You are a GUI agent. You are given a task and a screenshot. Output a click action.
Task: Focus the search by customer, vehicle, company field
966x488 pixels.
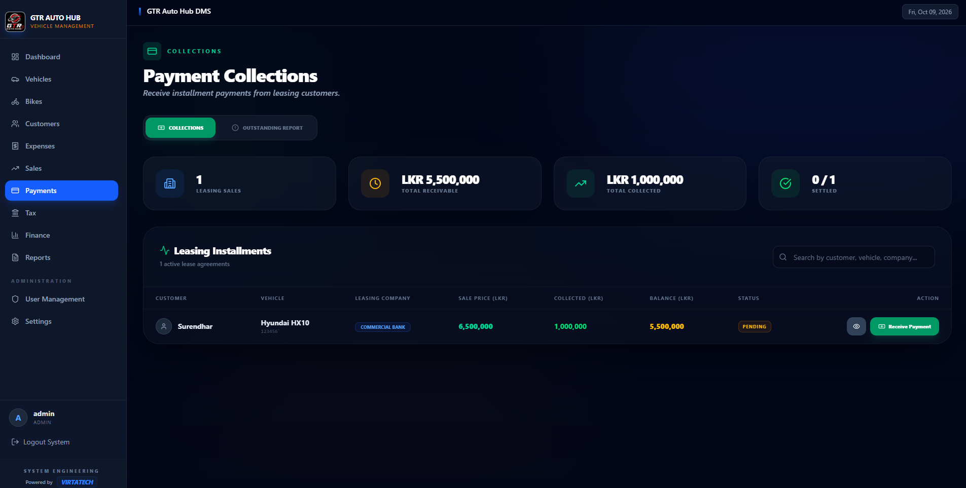tap(854, 257)
